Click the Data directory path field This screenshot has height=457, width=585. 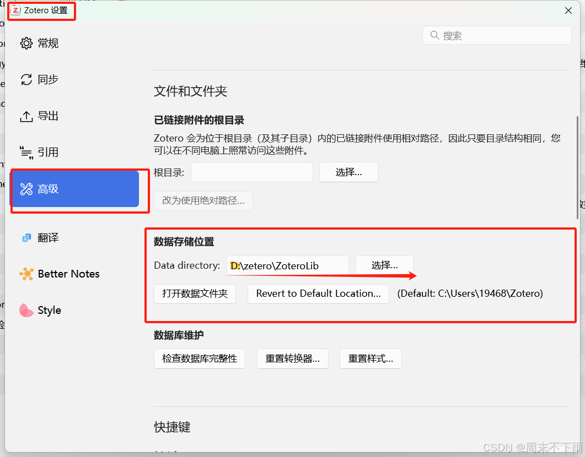pos(287,265)
